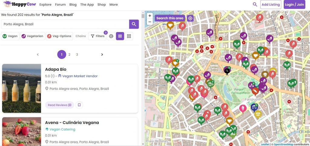310x146 pixels.
Task: Open the Filters dropdown
Action: click(98, 36)
